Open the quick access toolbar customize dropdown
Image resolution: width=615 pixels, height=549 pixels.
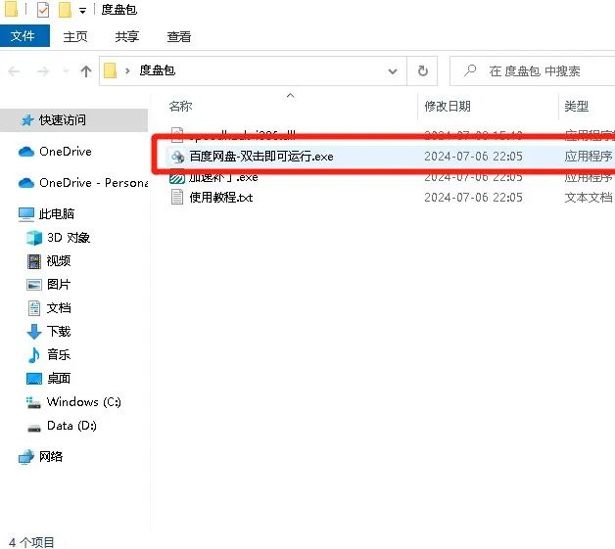coord(83,11)
